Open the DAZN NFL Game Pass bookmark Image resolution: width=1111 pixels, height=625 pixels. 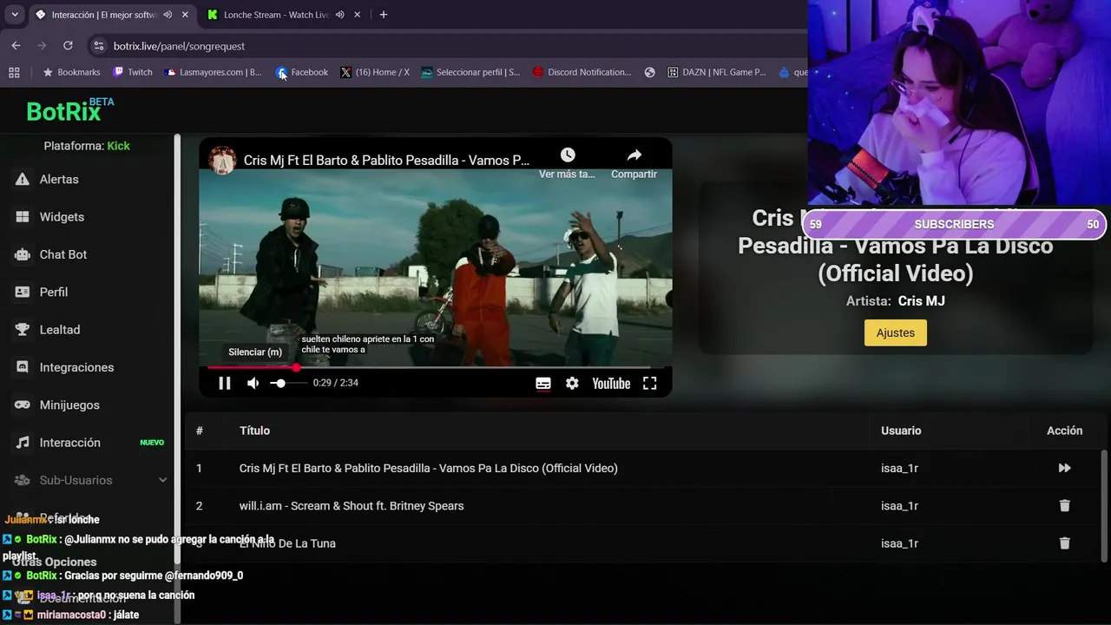coord(717,72)
